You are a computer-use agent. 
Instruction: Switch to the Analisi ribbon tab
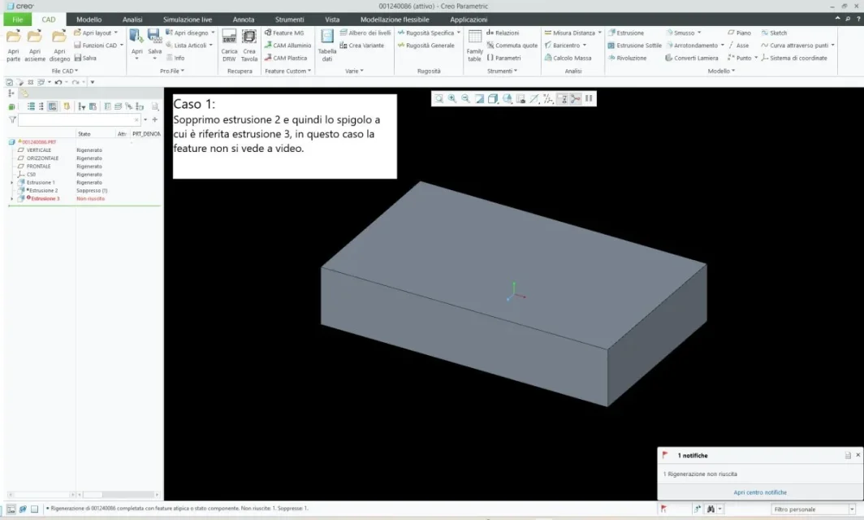pyautogui.click(x=132, y=19)
